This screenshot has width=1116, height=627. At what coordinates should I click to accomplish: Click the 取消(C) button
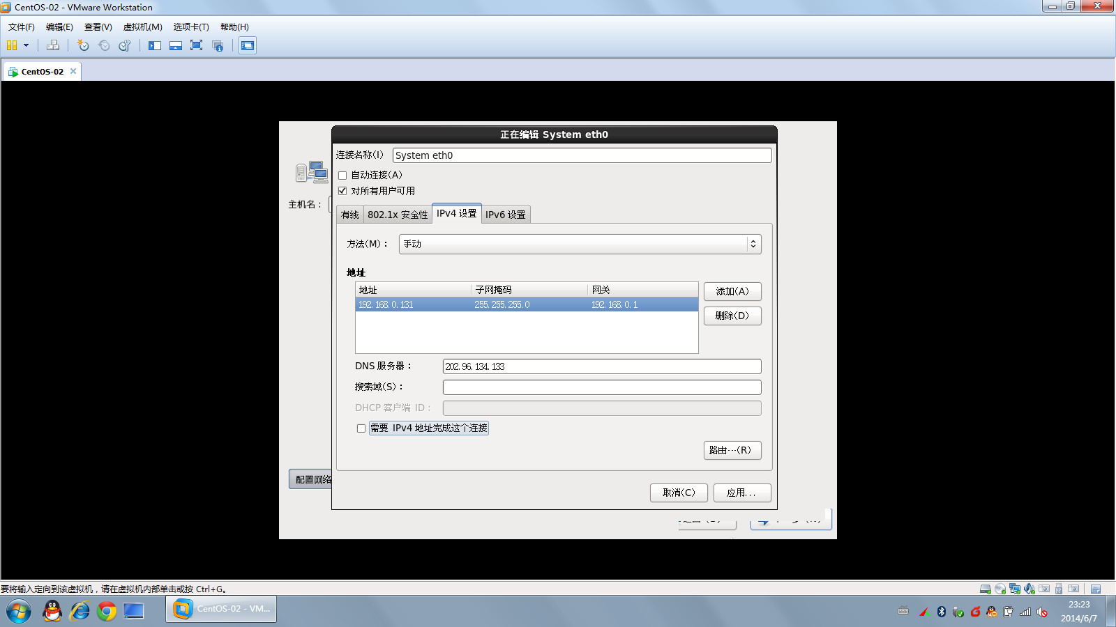[x=679, y=493]
